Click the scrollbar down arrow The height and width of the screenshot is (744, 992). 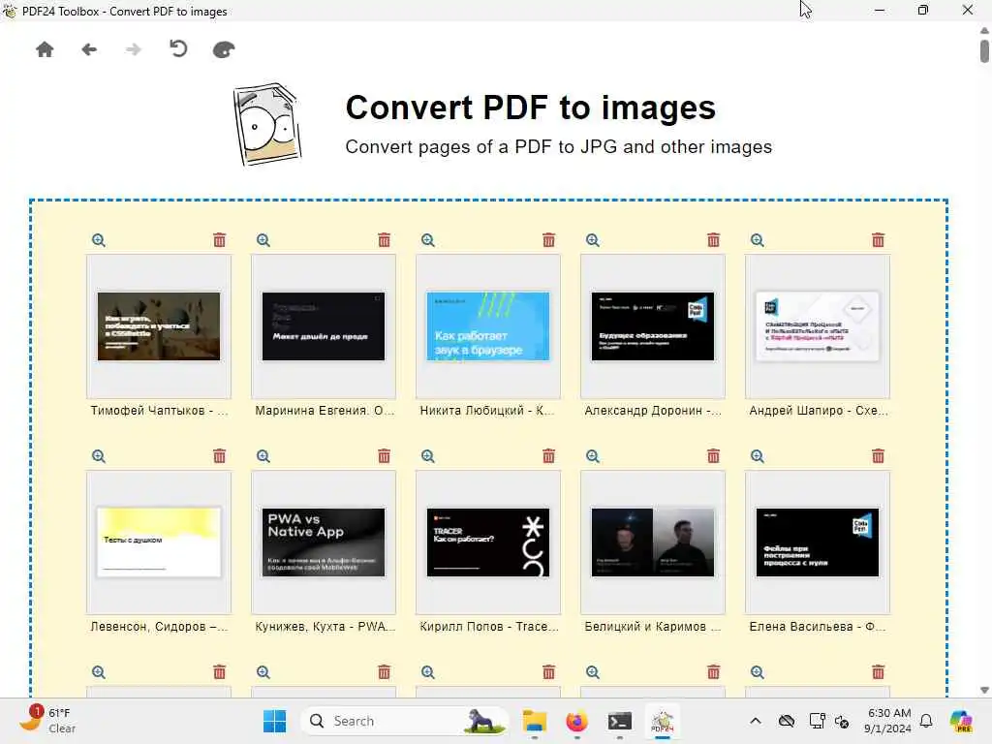pyautogui.click(x=984, y=690)
